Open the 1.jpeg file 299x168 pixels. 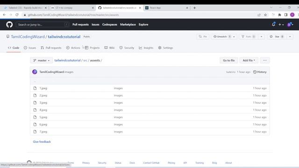tap(43, 88)
